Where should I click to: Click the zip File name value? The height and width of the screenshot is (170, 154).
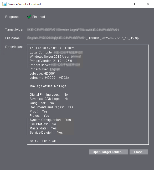83,38
